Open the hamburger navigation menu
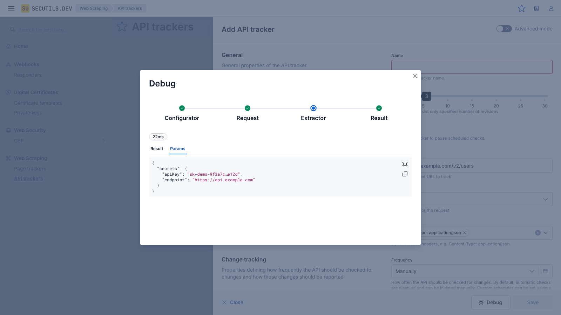The width and height of the screenshot is (561, 315). [11, 8]
